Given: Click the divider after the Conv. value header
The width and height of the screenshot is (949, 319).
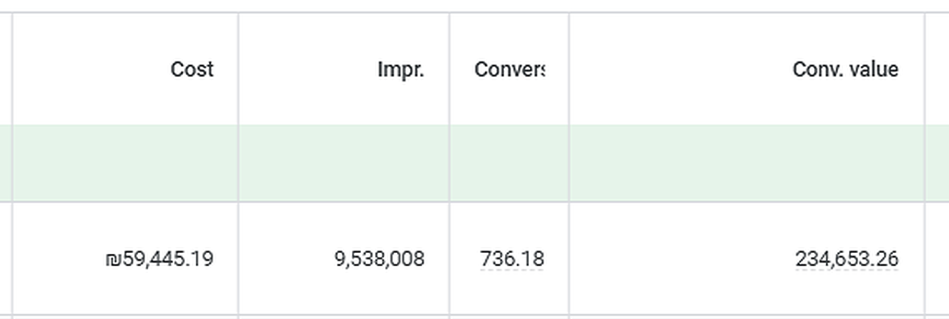Looking at the screenshot, I should point(925,69).
